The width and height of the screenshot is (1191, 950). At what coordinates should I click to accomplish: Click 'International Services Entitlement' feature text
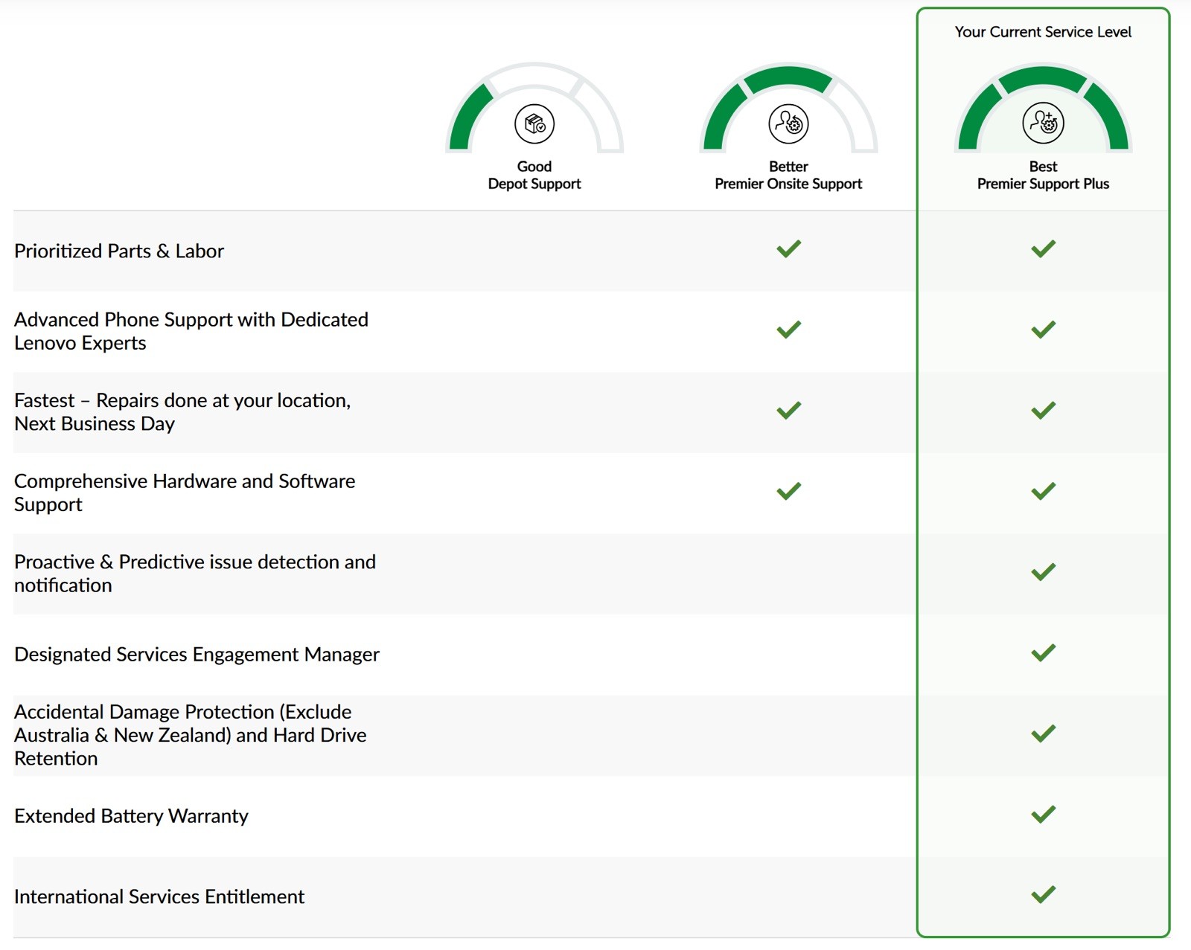coord(159,896)
